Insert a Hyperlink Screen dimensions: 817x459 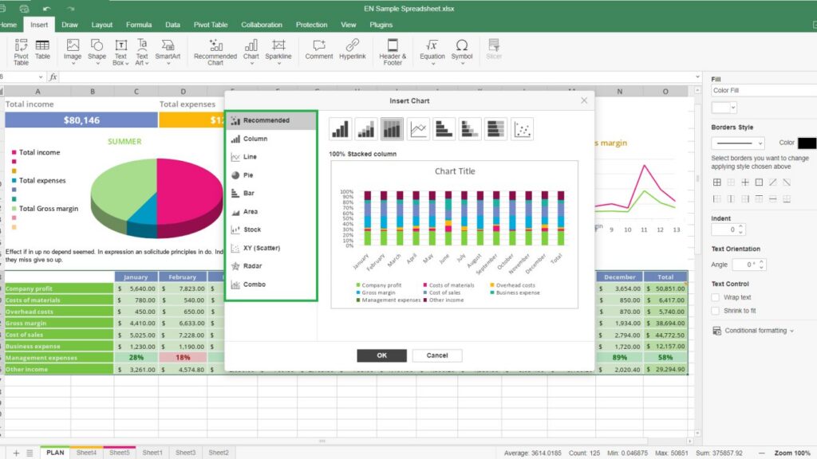point(352,49)
